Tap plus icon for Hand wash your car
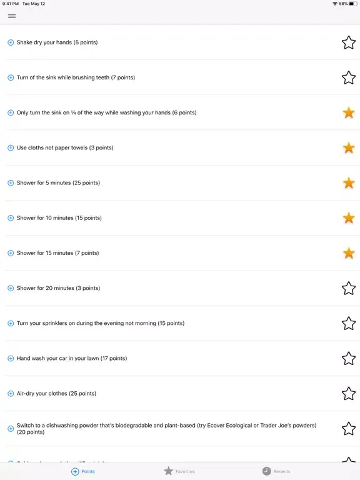Screen dimensions: 360x480 click(11, 359)
